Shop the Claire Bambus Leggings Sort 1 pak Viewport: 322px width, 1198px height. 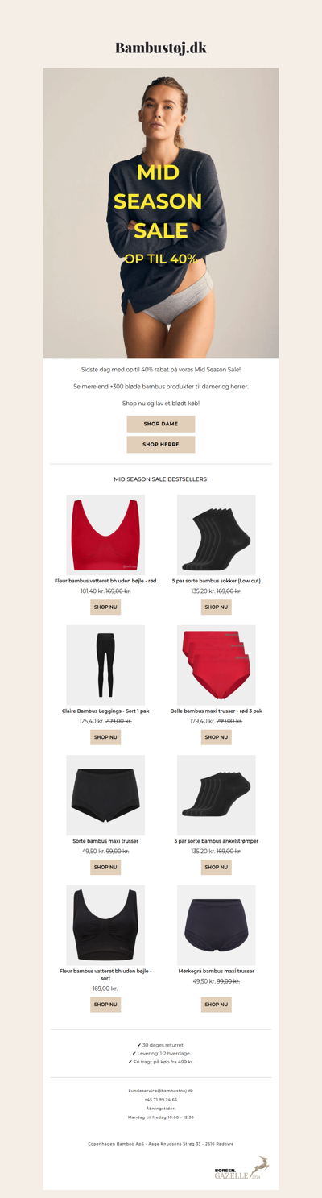pyautogui.click(x=105, y=737)
